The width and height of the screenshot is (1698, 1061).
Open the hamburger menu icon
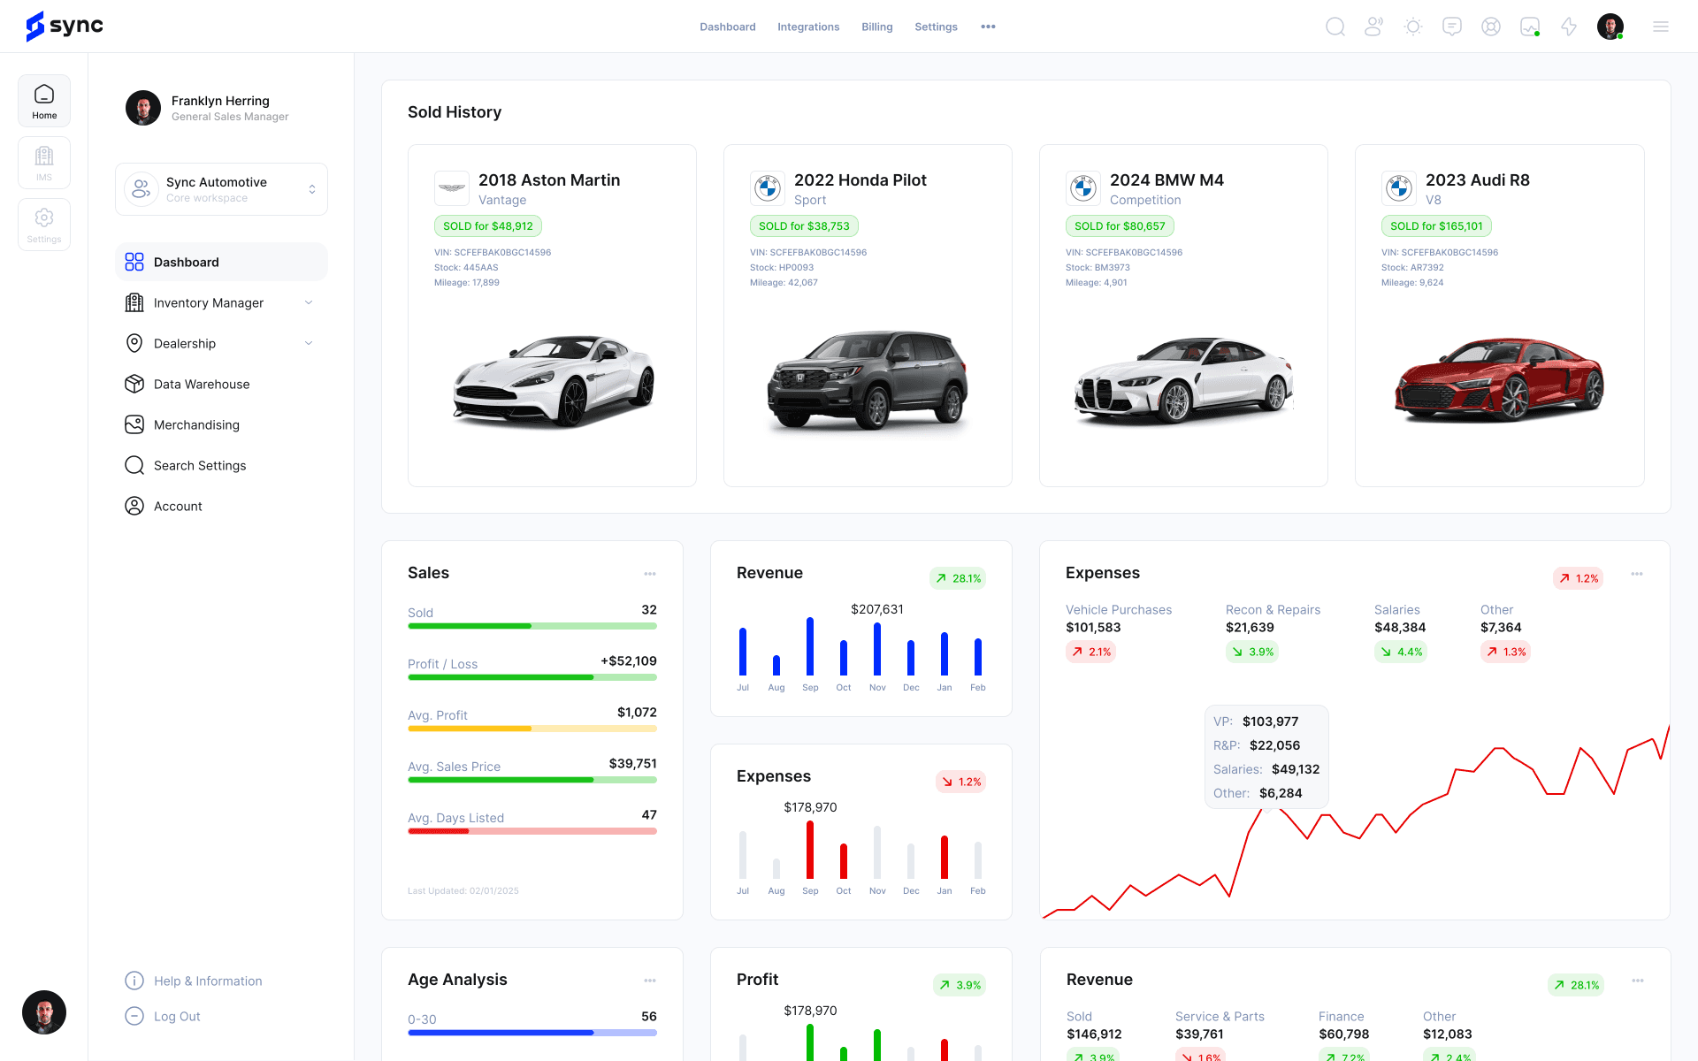[x=1661, y=27]
